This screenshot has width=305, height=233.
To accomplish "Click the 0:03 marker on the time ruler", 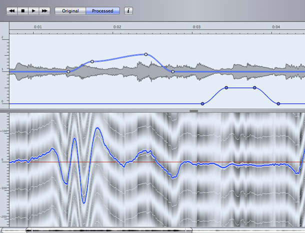I will pyautogui.click(x=196, y=27).
